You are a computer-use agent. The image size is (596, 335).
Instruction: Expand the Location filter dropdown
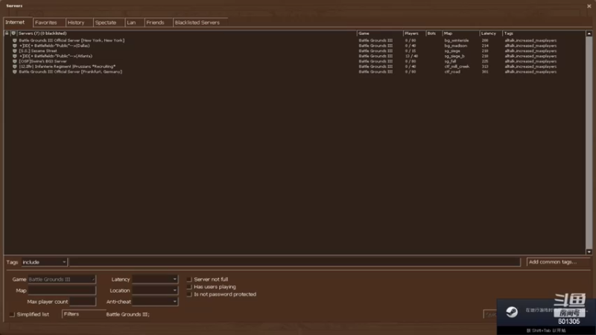point(155,290)
